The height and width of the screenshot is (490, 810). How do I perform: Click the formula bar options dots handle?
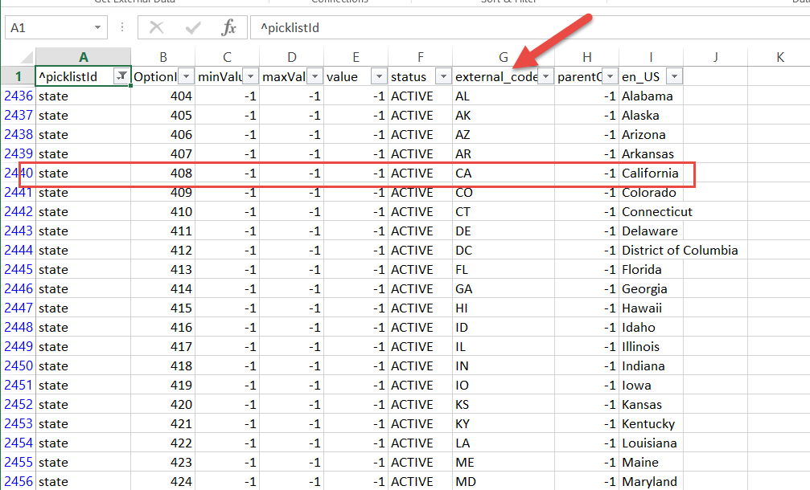(x=122, y=27)
